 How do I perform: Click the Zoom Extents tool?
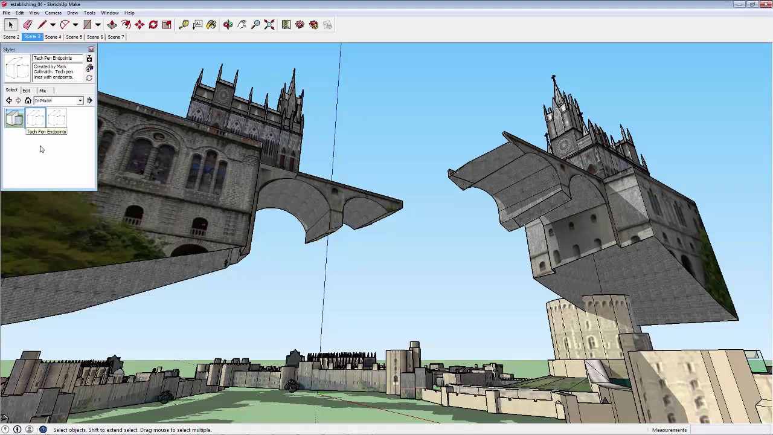(269, 25)
